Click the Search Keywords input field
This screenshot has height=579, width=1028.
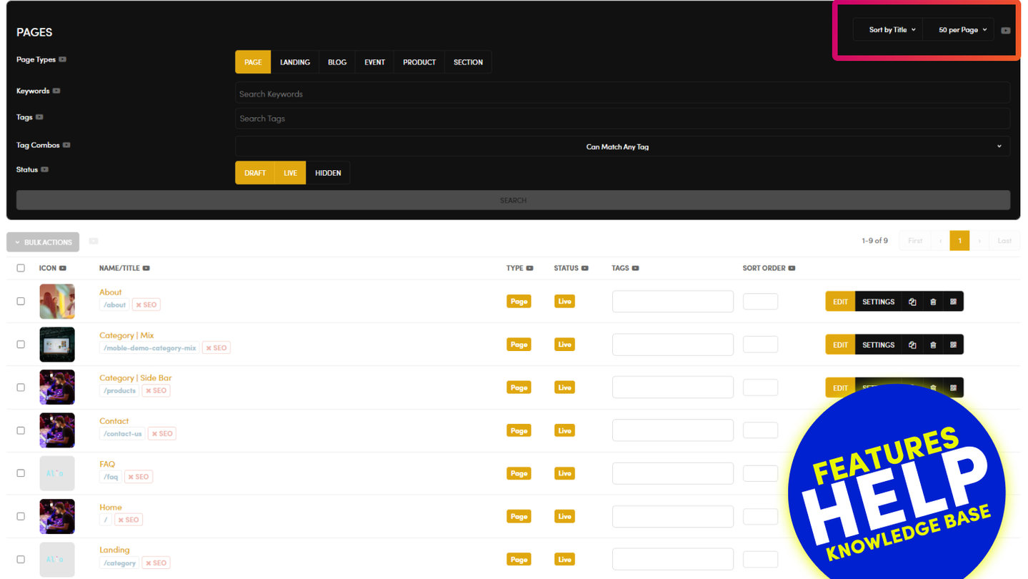coord(622,94)
